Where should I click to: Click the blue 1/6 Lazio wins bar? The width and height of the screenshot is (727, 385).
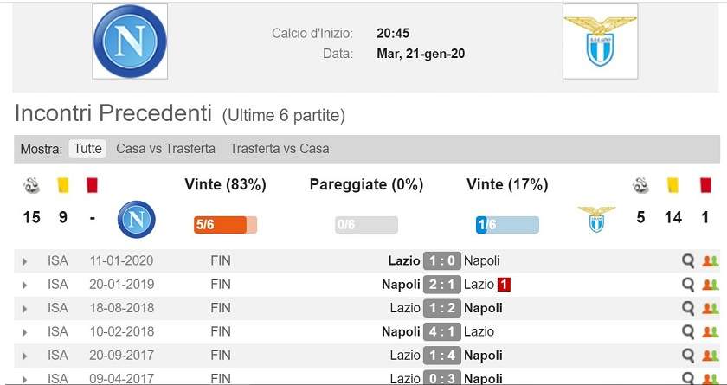(x=507, y=225)
